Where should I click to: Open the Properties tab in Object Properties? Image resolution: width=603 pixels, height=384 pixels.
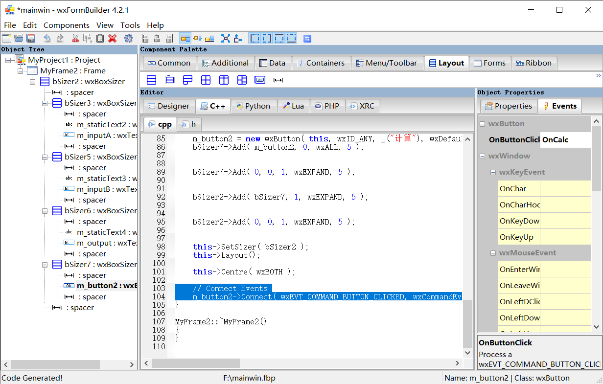coord(509,106)
